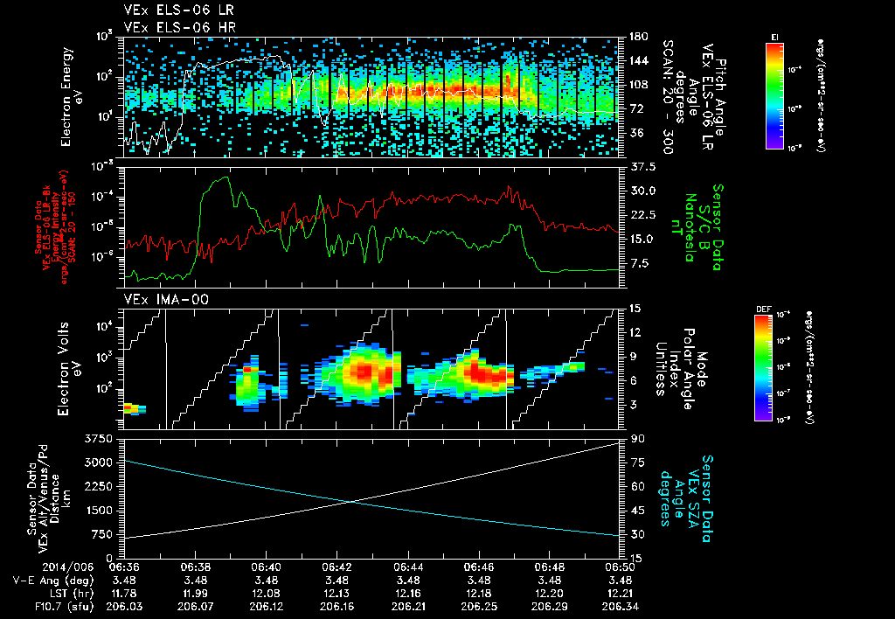Screen dimensions: 895x619
Task: Click the 2250 km distance tick
Action: (98, 486)
